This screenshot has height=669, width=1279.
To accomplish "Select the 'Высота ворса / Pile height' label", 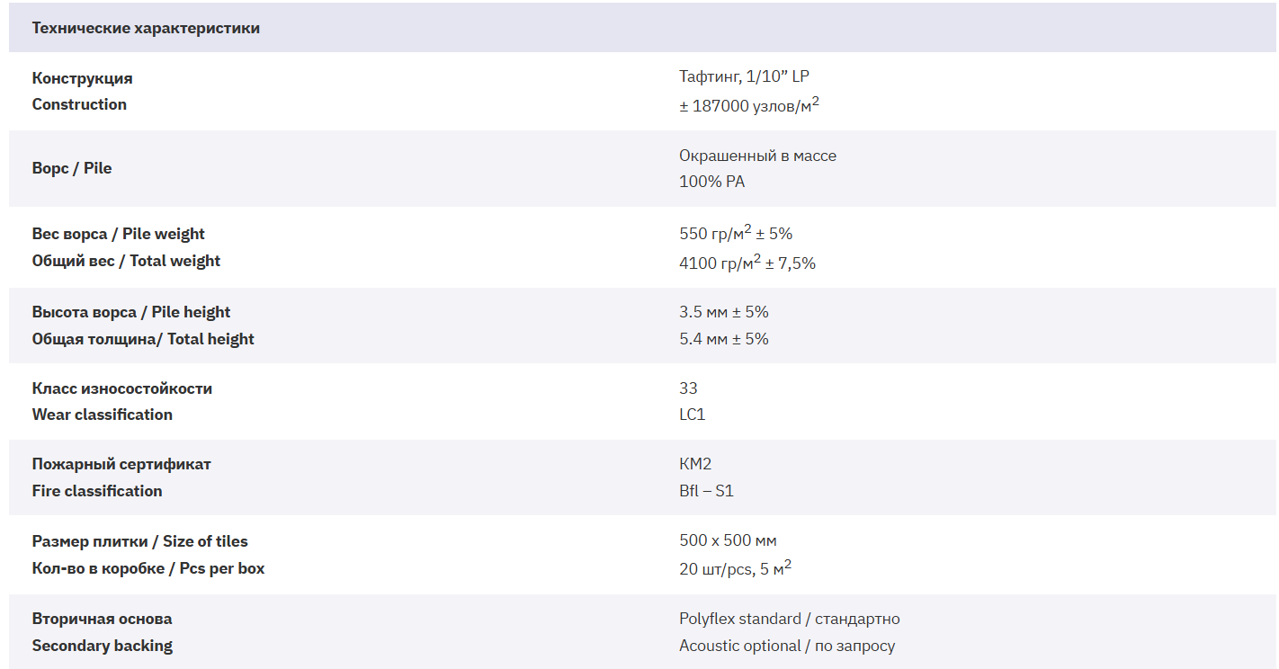I will tap(130, 312).
